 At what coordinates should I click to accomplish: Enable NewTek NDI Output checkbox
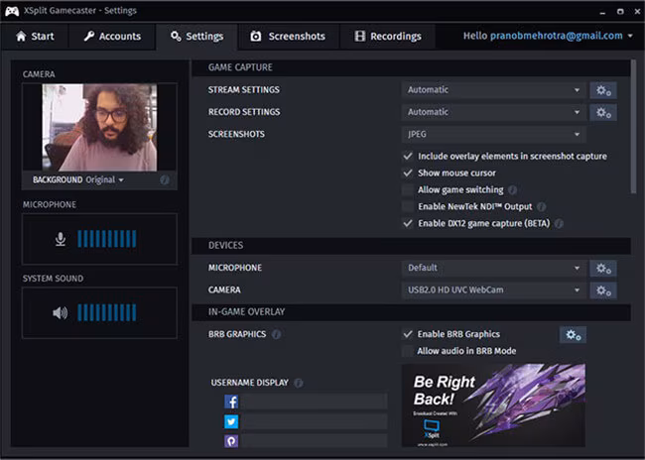[x=408, y=207]
